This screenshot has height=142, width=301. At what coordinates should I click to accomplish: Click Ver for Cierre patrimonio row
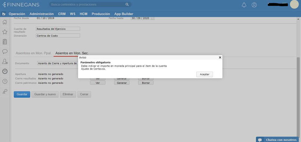(98, 83)
